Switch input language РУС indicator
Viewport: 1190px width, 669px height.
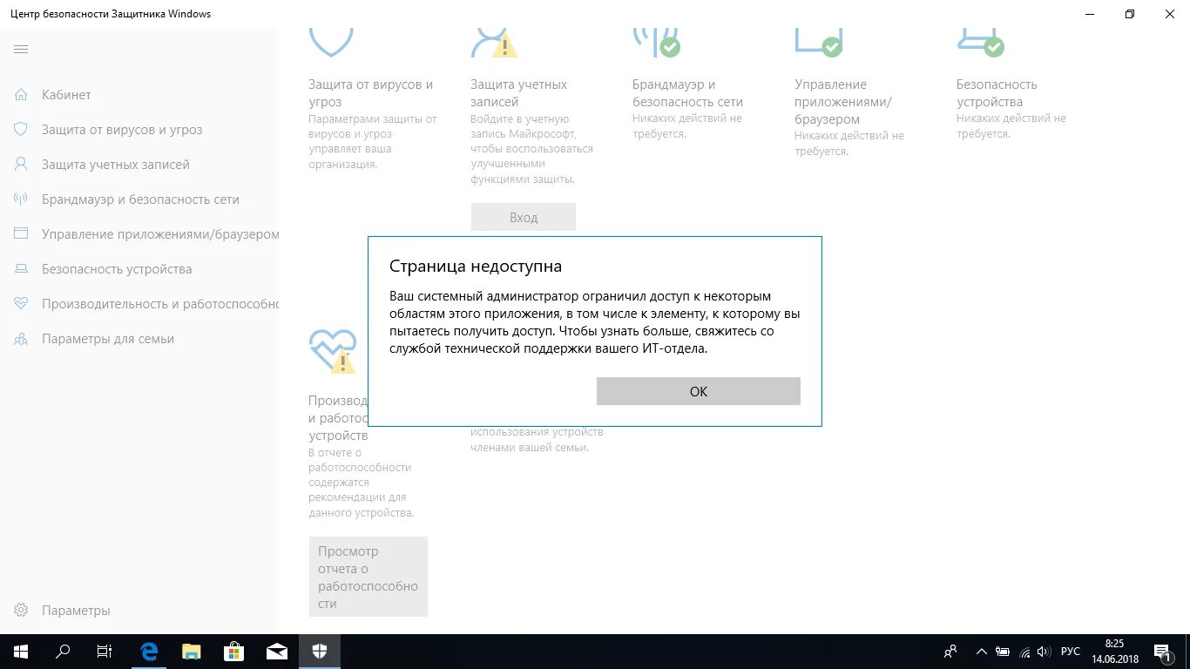coord(1071,652)
